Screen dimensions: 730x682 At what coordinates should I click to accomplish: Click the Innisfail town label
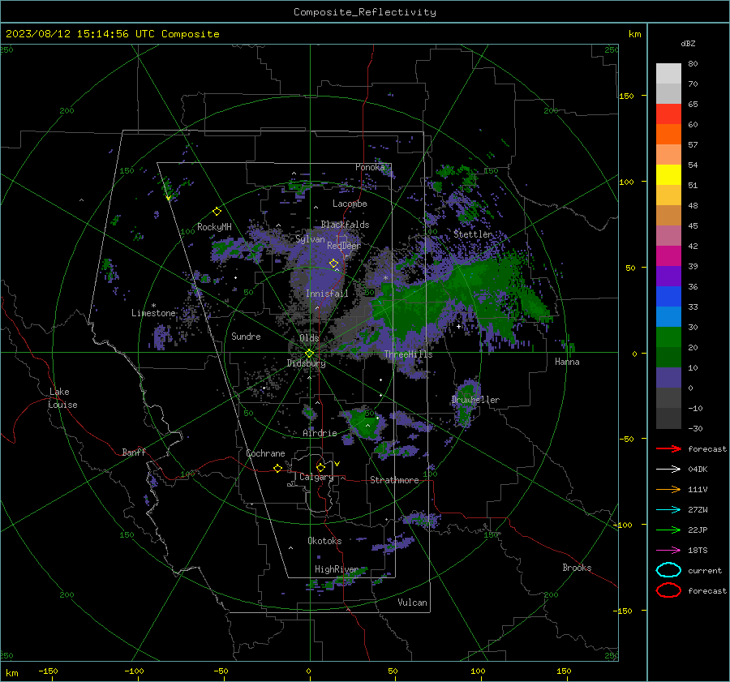point(327,294)
